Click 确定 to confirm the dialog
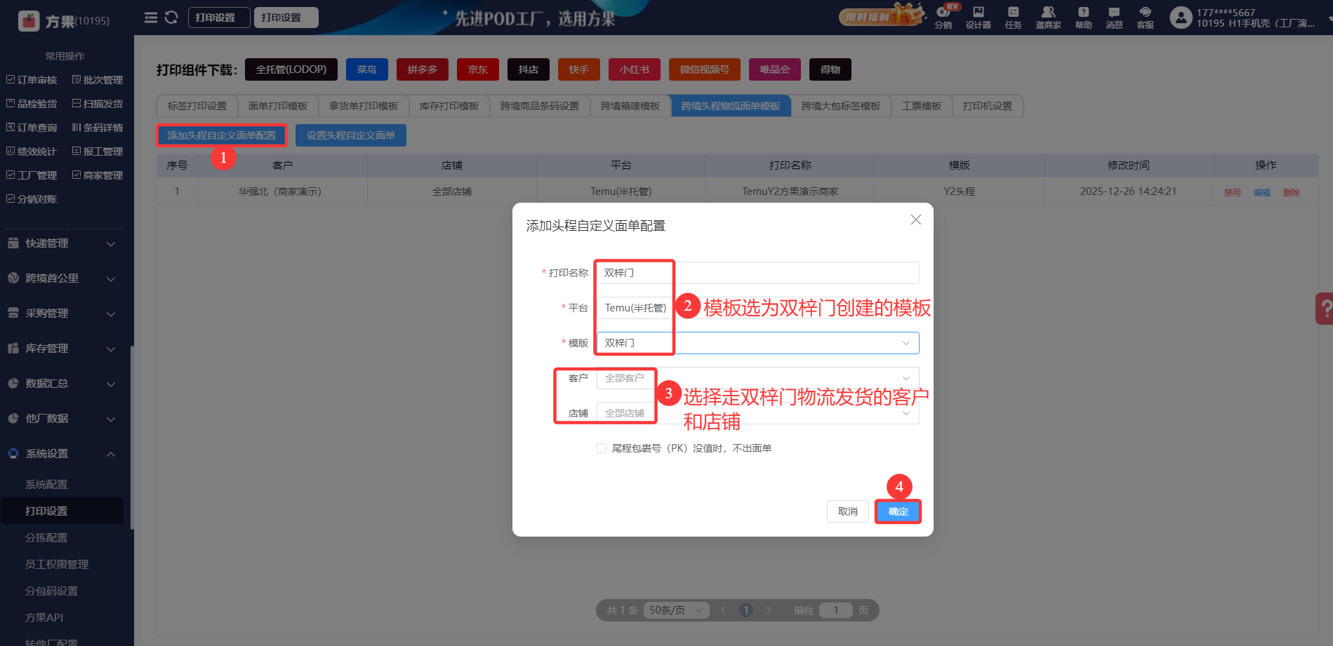This screenshot has height=646, width=1333. [898, 511]
